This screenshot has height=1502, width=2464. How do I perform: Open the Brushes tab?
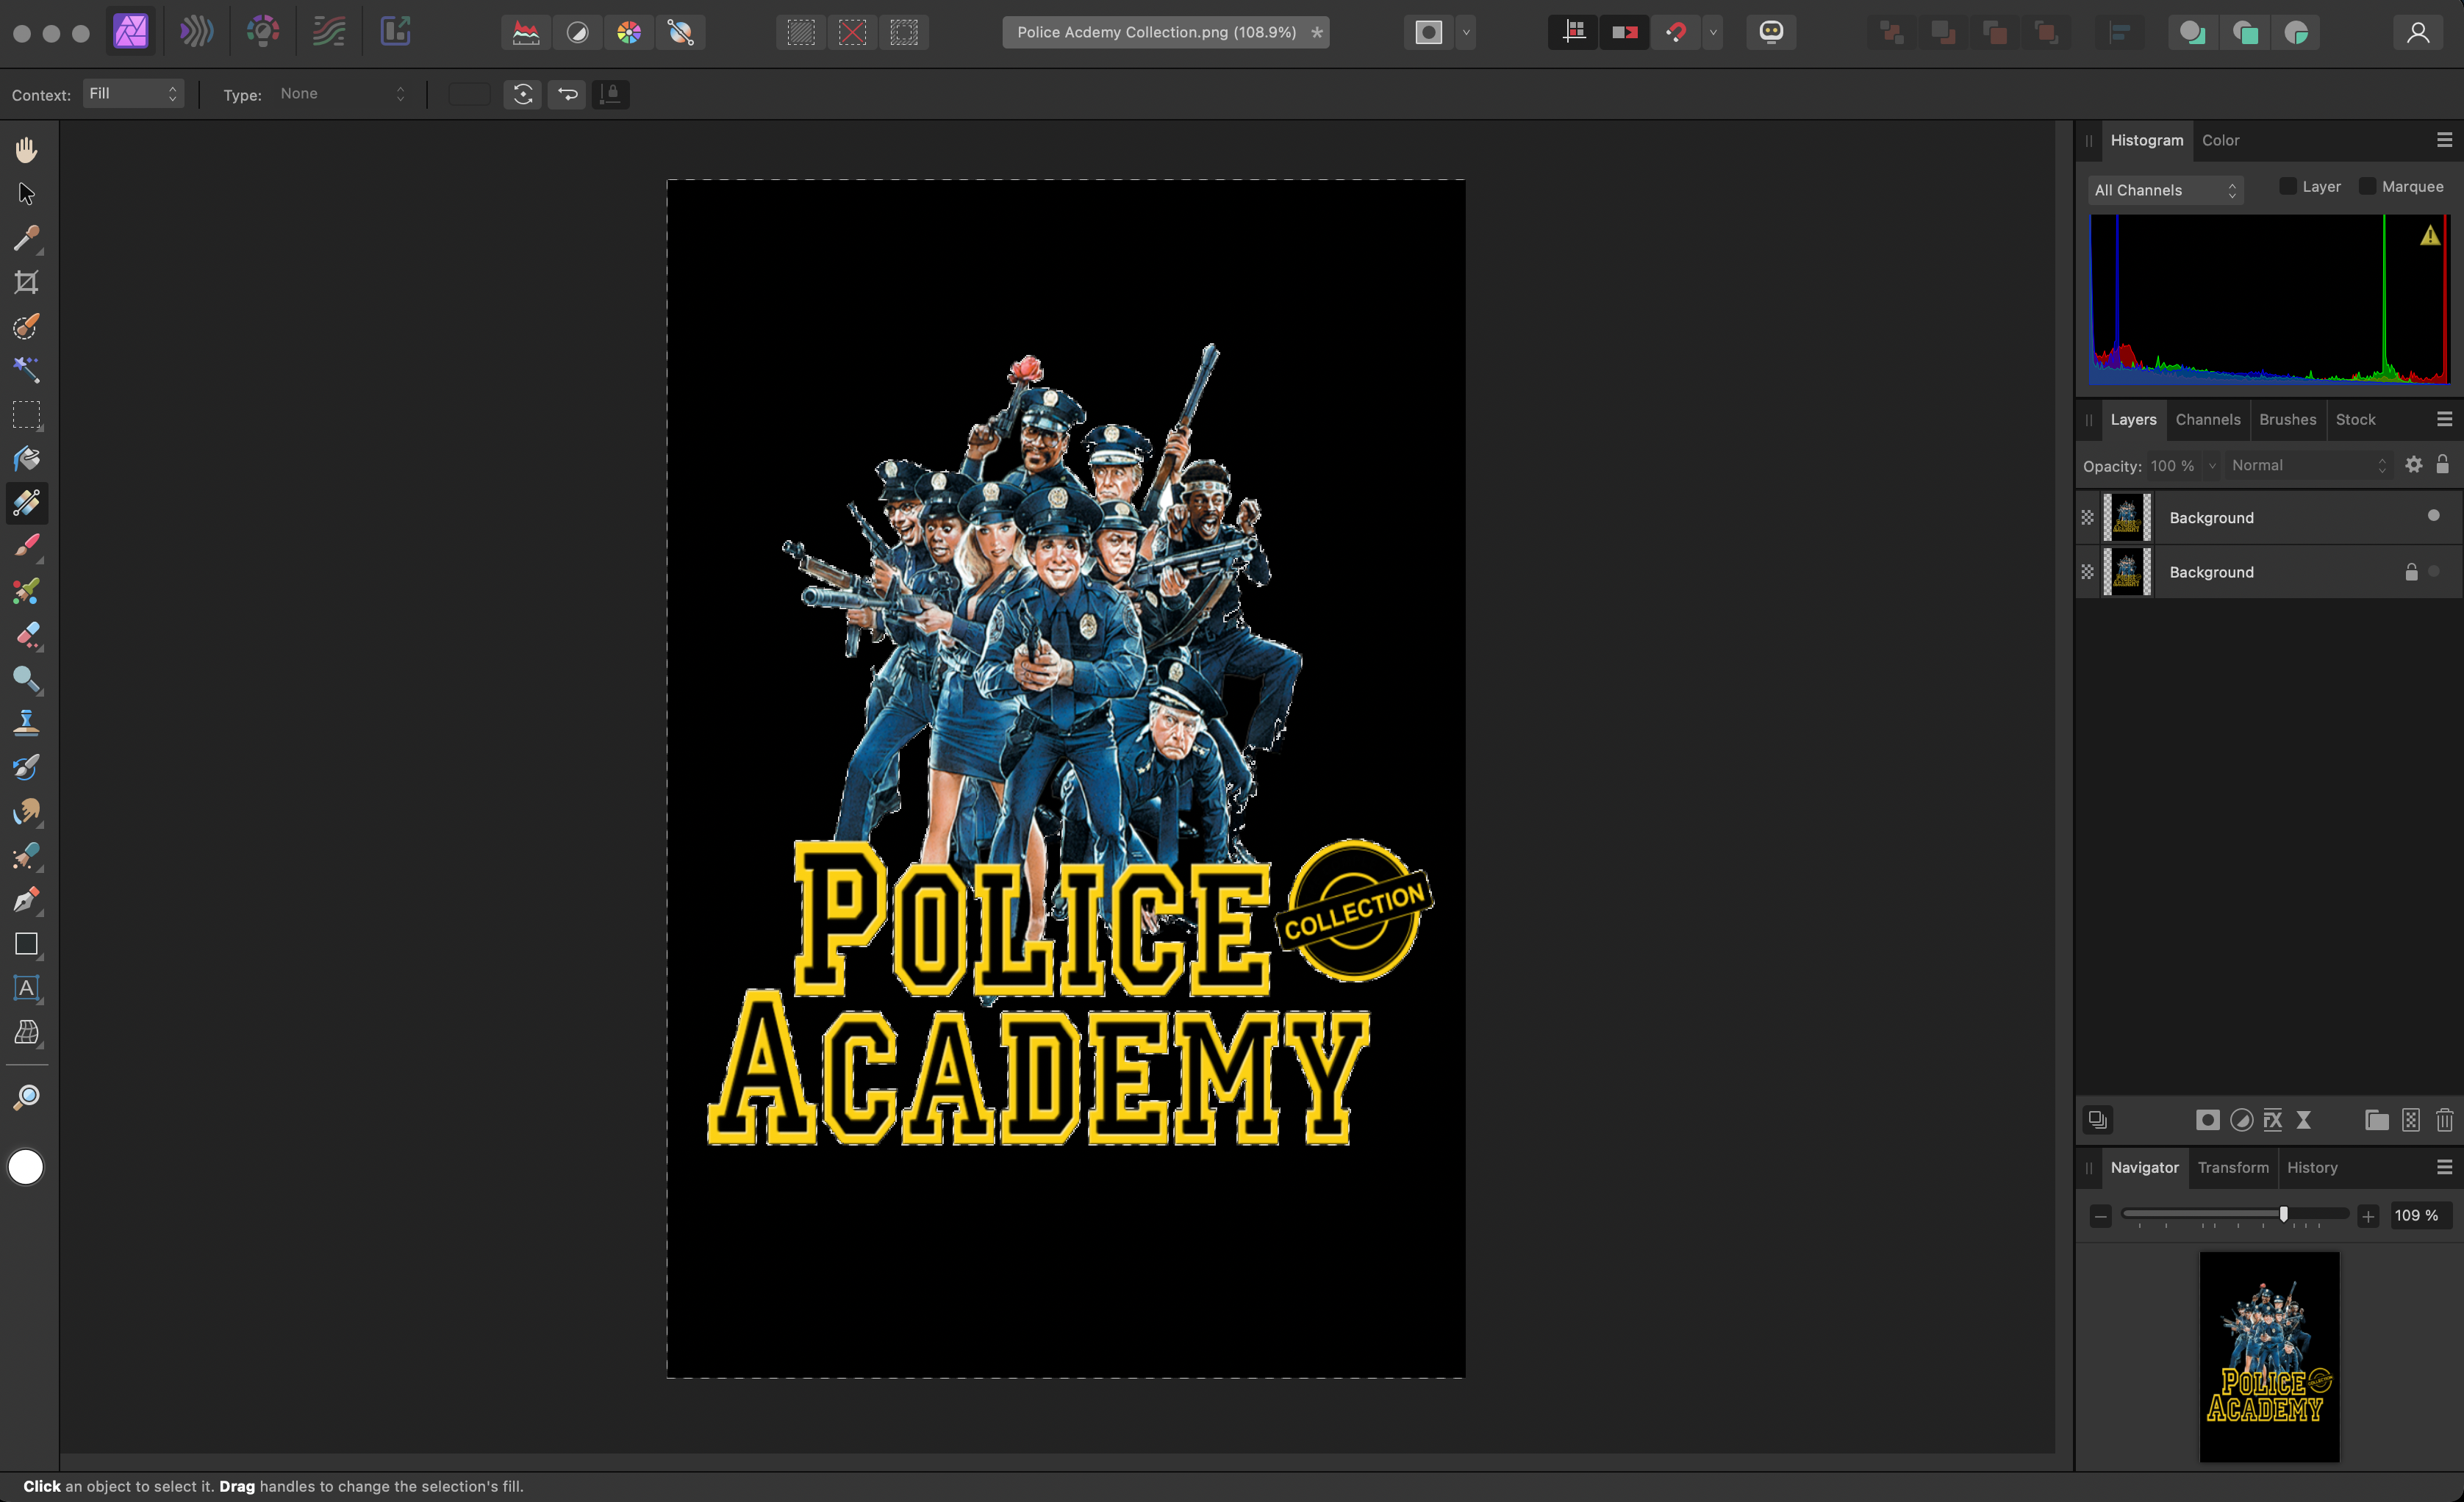(2287, 420)
